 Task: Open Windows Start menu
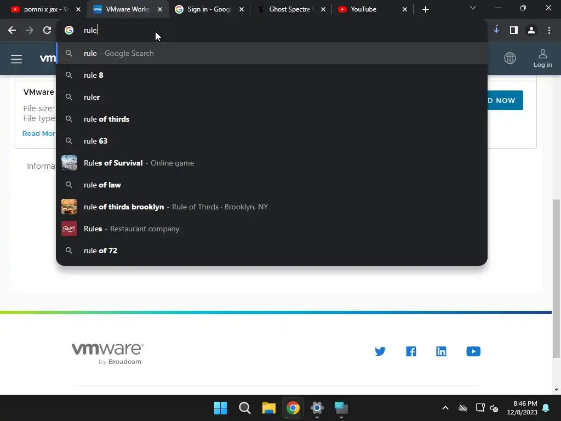(220, 408)
